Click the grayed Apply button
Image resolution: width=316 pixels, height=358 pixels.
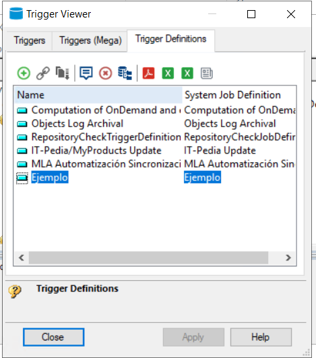pos(193,337)
